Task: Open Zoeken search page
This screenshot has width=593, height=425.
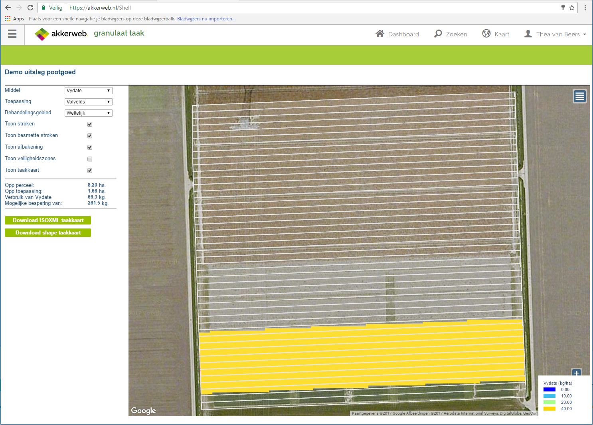Action: [x=451, y=34]
